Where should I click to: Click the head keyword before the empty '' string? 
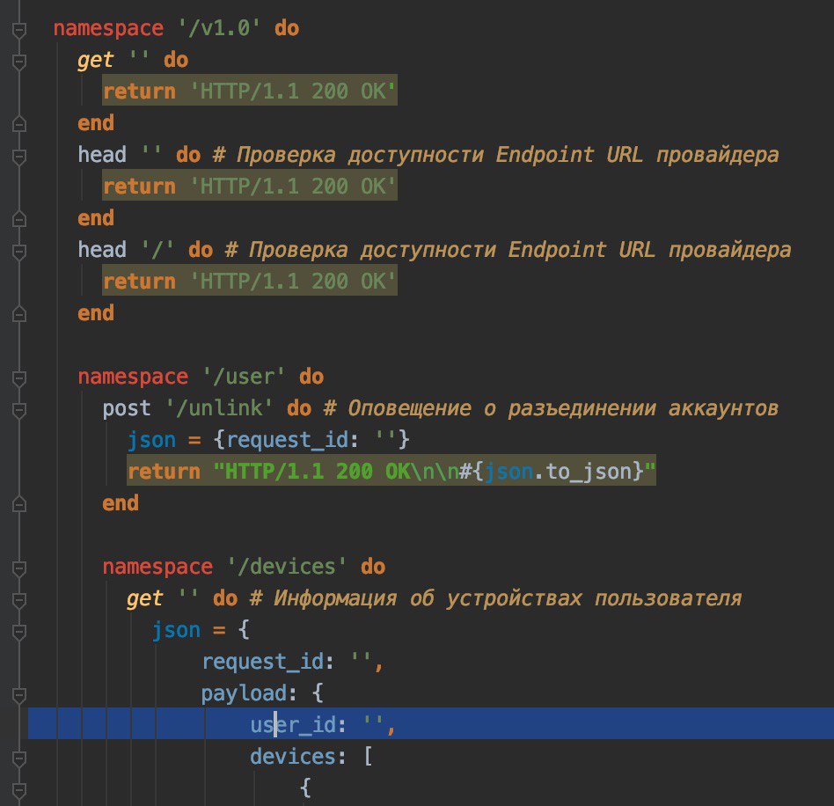click(x=102, y=155)
